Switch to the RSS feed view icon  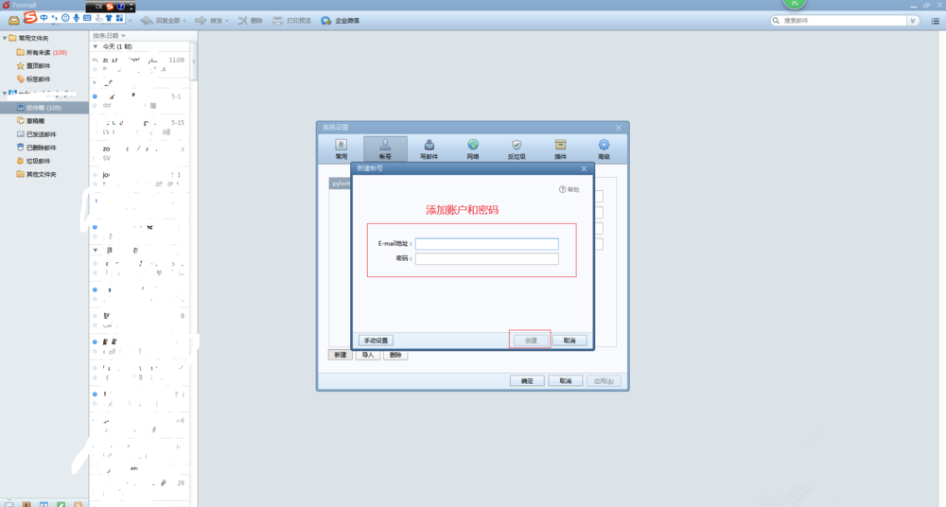coord(78,504)
